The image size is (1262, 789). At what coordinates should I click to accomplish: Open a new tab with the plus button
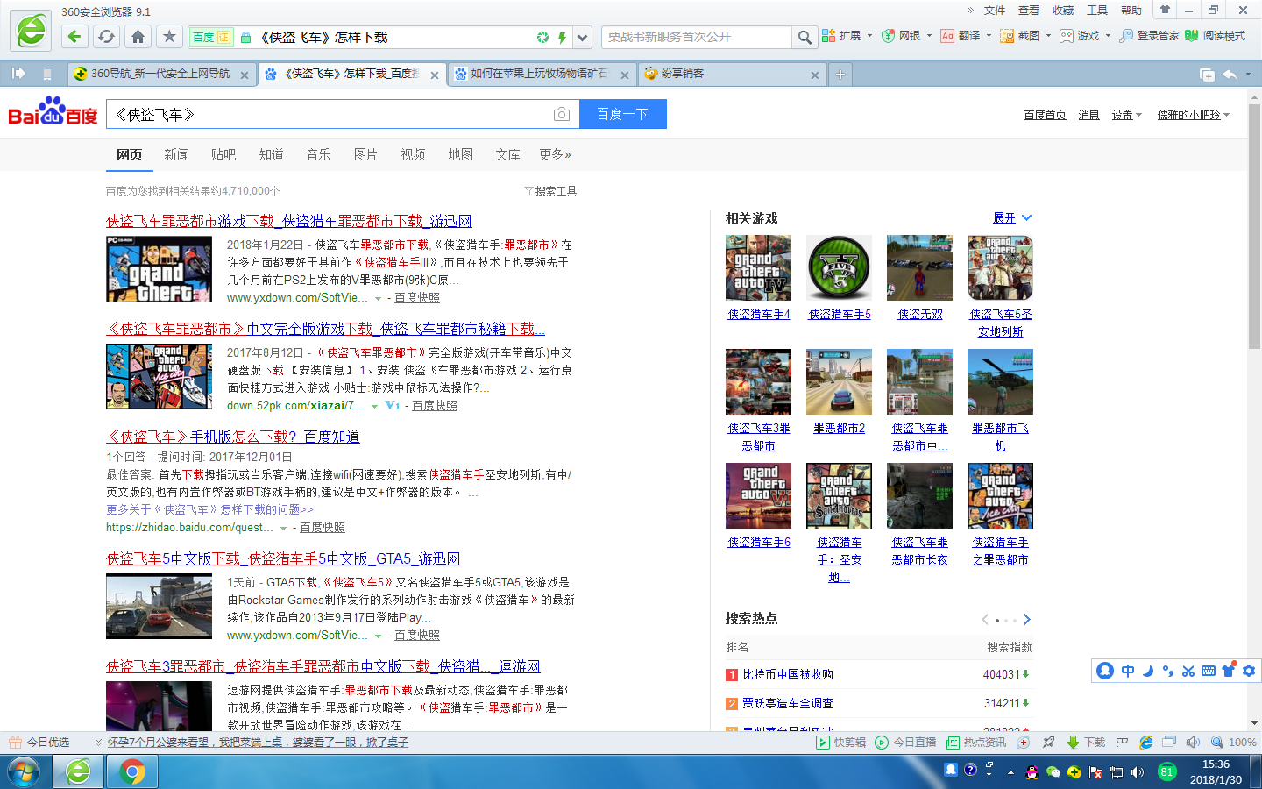click(840, 75)
